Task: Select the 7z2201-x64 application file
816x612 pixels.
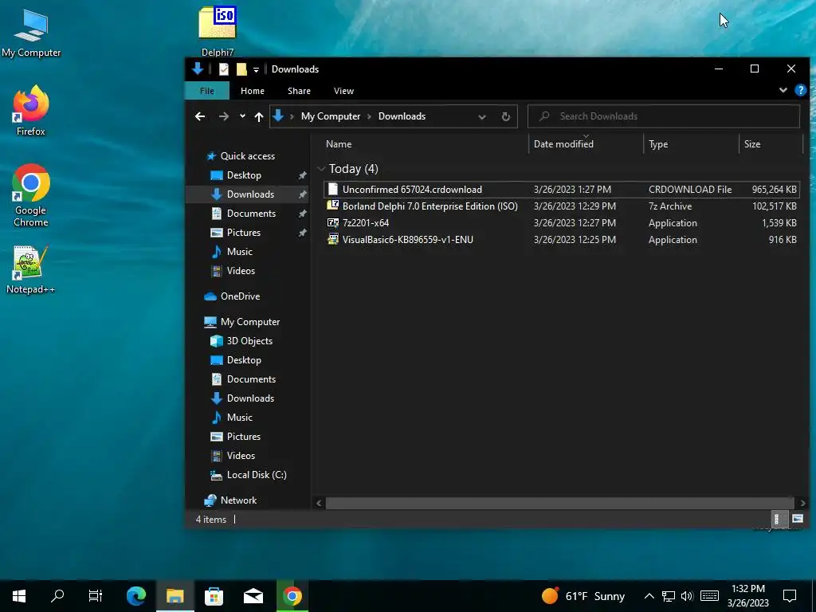Action: tap(561, 223)
